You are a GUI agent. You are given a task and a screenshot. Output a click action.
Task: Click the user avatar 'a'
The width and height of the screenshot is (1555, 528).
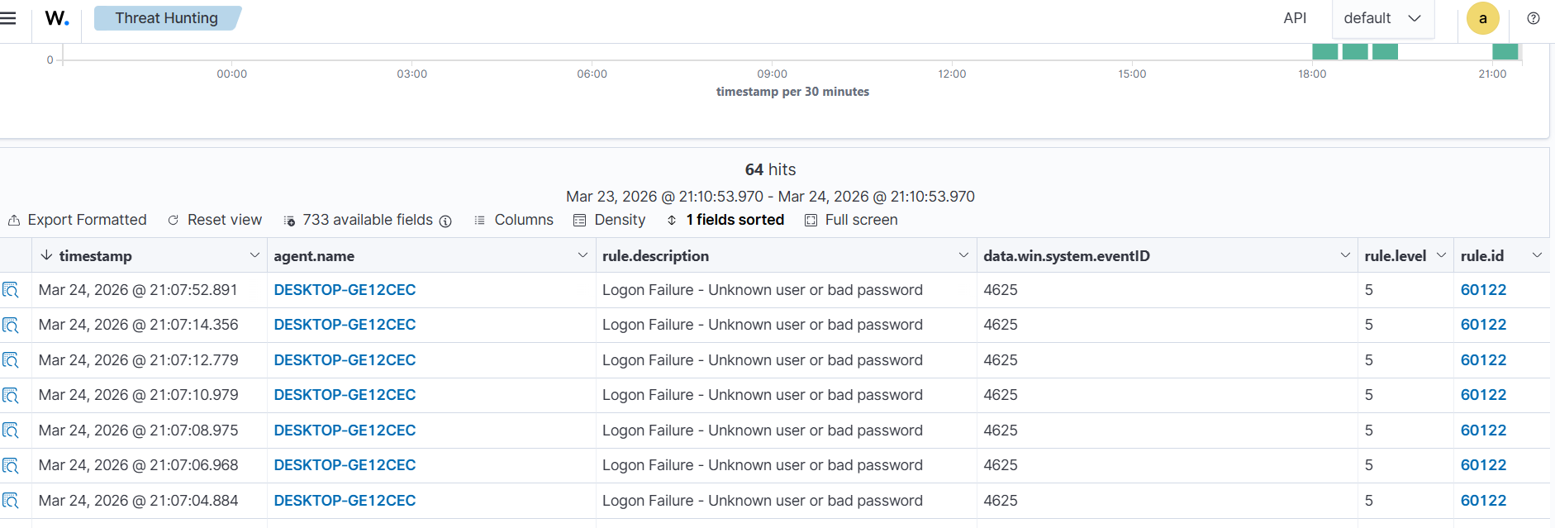(1482, 18)
